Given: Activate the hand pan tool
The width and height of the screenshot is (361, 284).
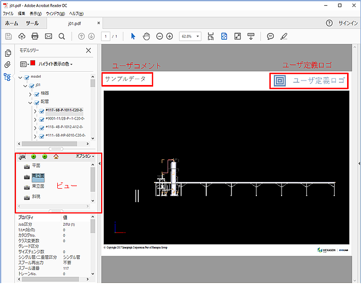Looking at the screenshot, I should (x=146, y=37).
